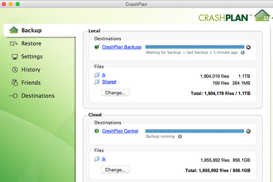Select '159 files' count text
The height and width of the screenshot is (182, 273).
pyautogui.click(x=221, y=83)
